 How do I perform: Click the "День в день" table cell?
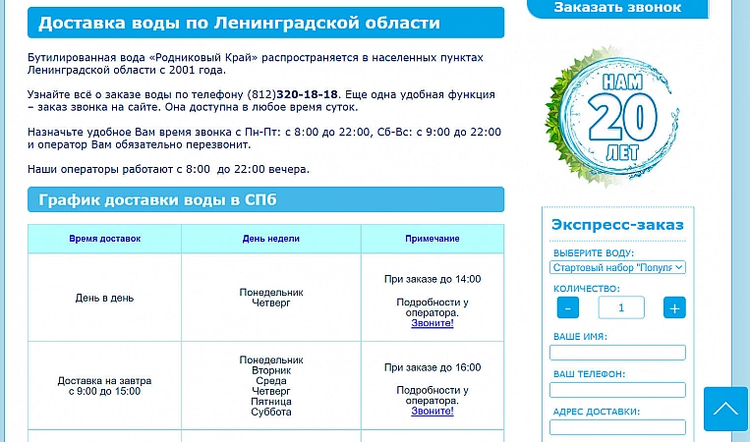[104, 298]
